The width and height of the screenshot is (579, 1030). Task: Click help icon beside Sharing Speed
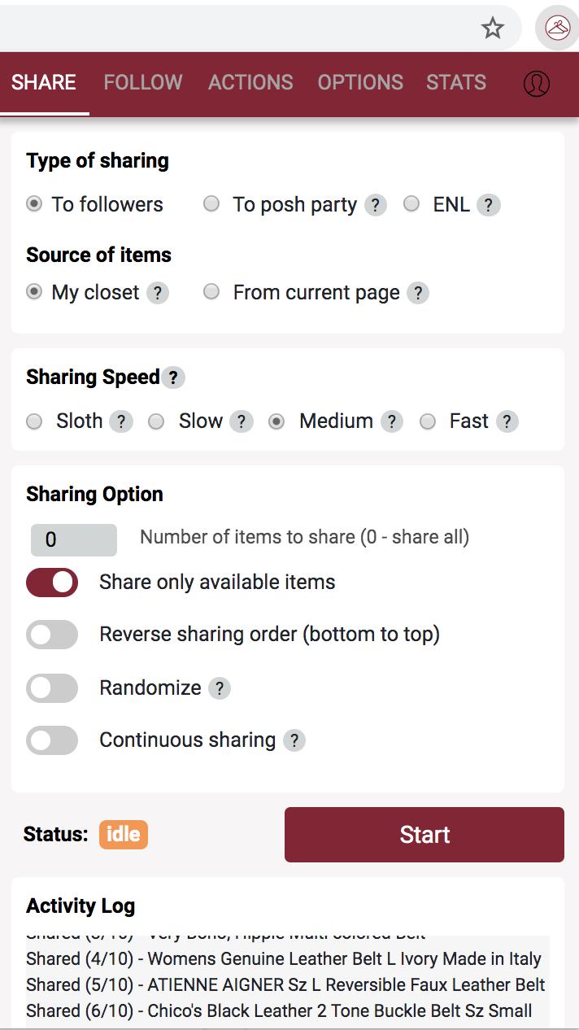pos(173,378)
